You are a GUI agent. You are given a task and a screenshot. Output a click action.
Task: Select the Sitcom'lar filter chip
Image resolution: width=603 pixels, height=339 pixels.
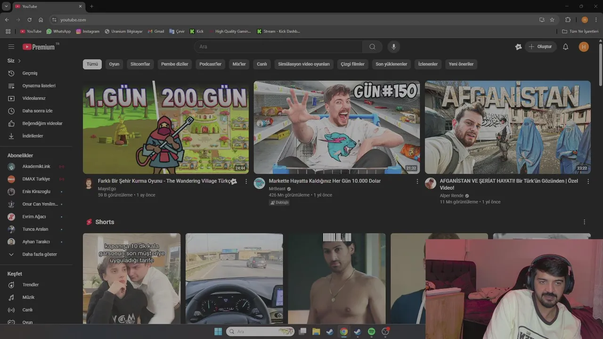140,64
